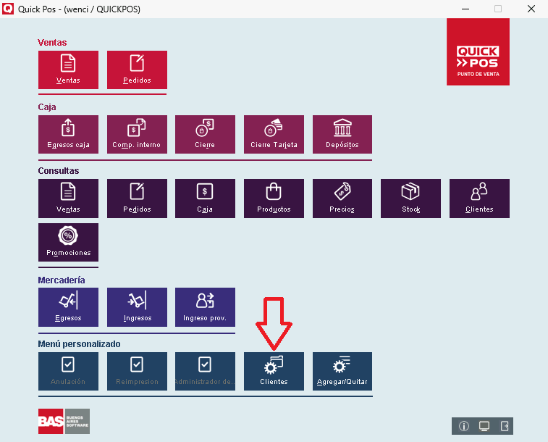548x442 pixels.
Task: Open Ingresos tile under Mercadería
Action: [x=137, y=307]
